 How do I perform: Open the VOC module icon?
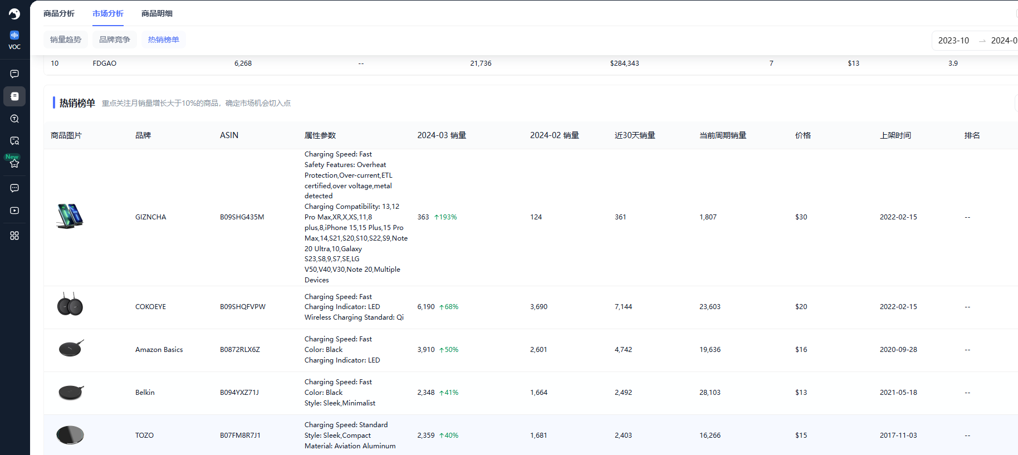(x=14, y=40)
